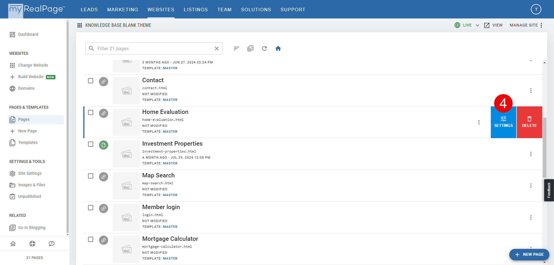Click Contact page thumbnail

pos(126,91)
